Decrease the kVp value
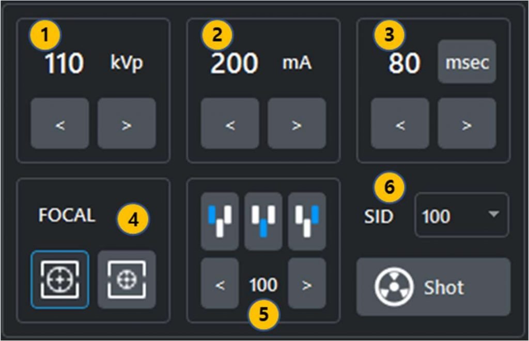Image resolution: width=529 pixels, height=341 pixels. point(60,125)
